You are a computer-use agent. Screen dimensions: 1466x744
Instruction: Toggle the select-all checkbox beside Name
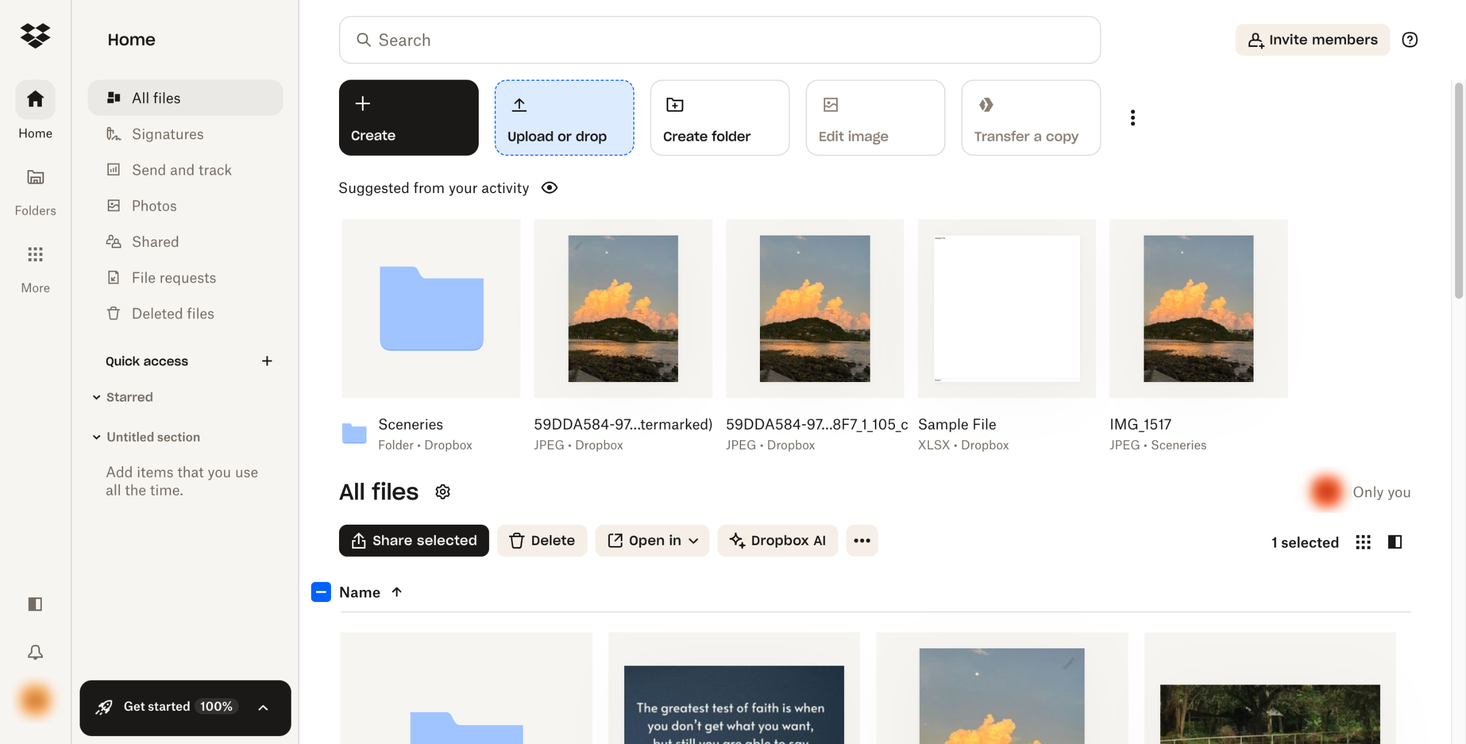321,592
